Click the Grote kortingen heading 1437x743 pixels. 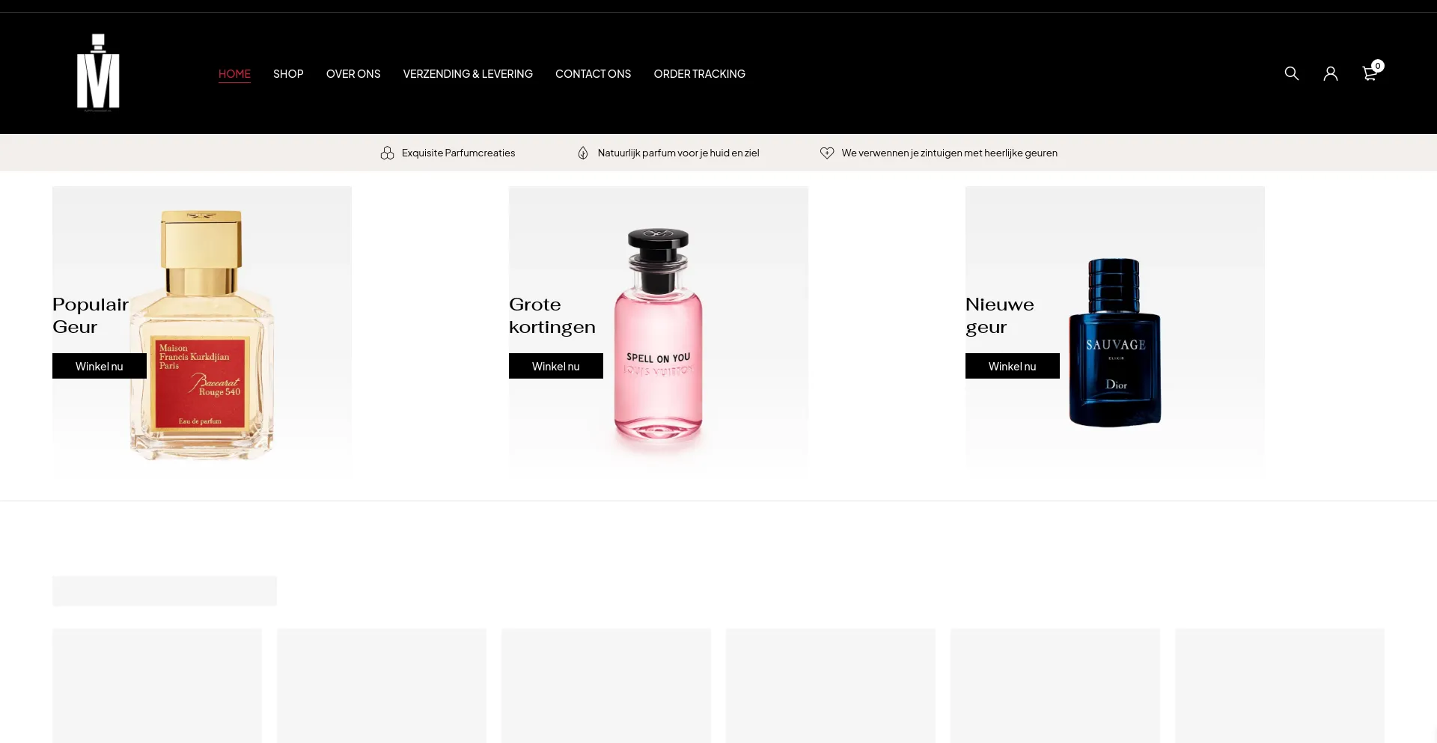point(552,316)
